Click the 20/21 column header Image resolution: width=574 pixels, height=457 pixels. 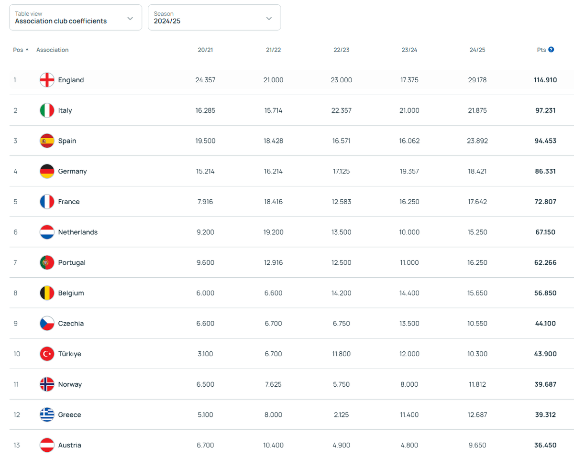[205, 50]
